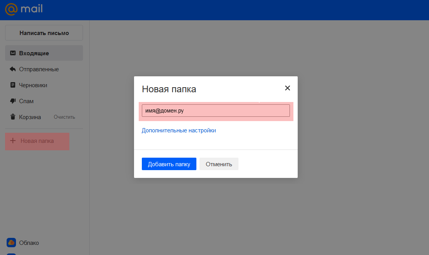Viewport: 429px width, 255px height.
Task: Click the thumbs-down Спам icon
Action: (x=13, y=101)
